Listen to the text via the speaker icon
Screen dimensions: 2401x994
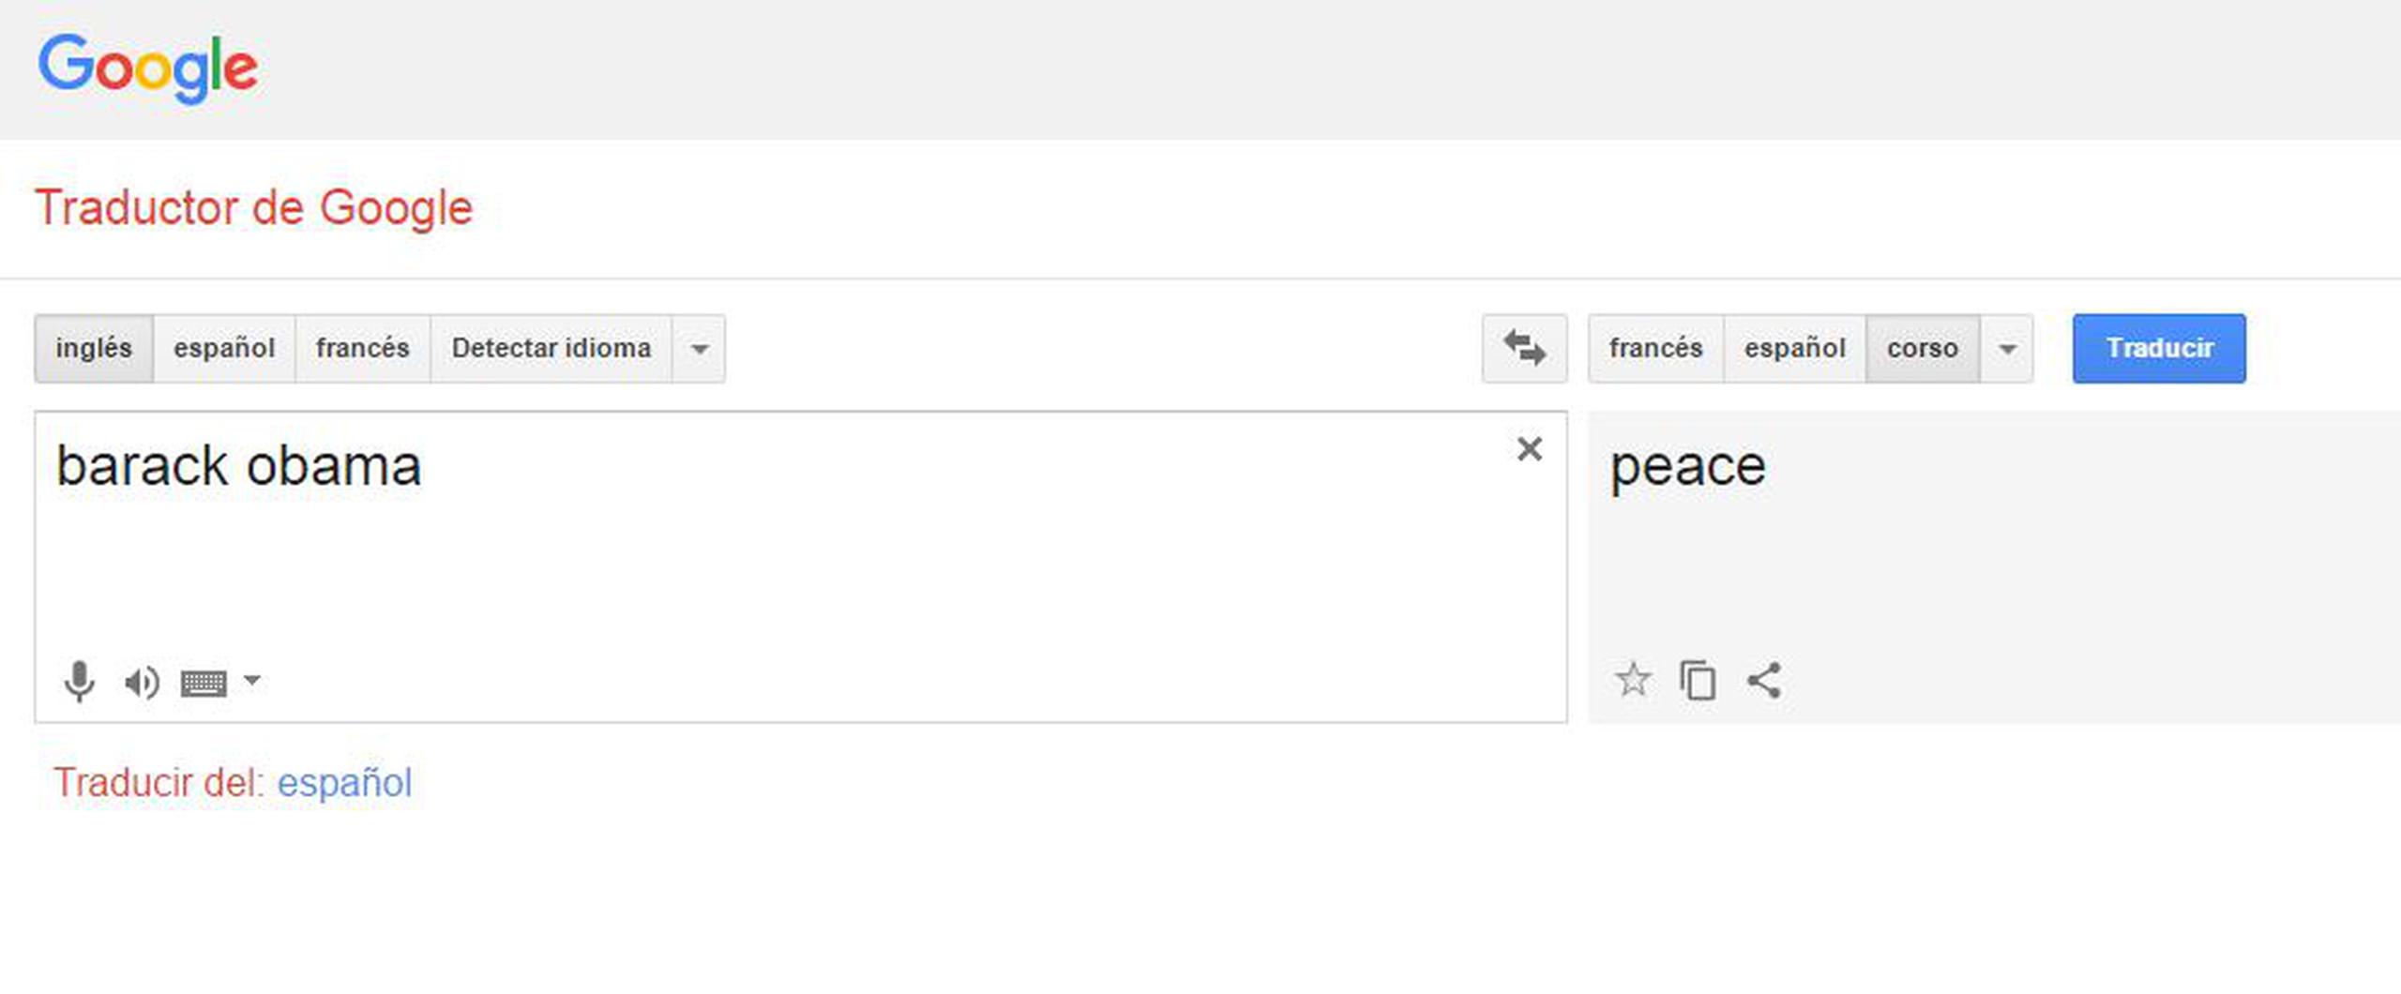142,682
